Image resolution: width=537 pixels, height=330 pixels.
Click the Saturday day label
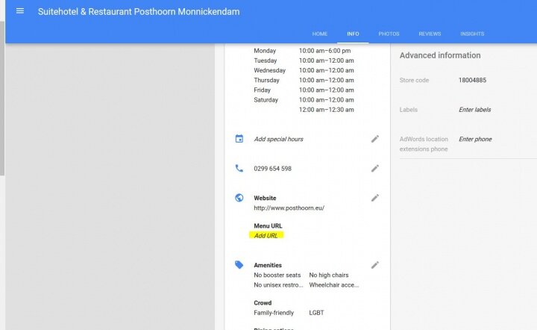tap(266, 100)
